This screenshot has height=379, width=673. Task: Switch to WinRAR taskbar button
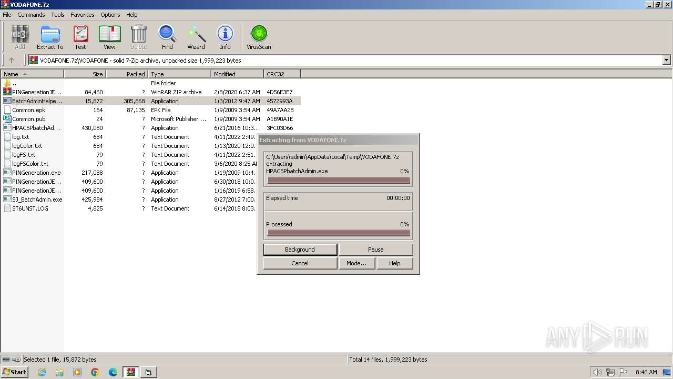click(131, 372)
